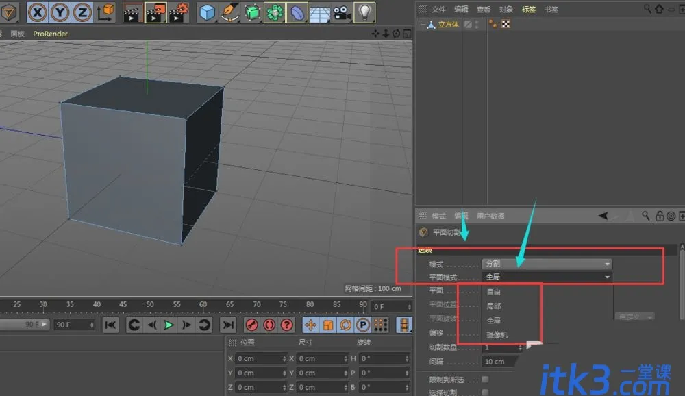Click the green subdivision surface generator icon

pyautogui.click(x=252, y=13)
